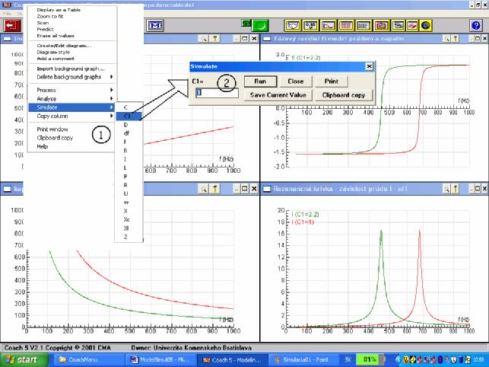Open the Model window with the M icon
The image size is (489, 367).
(x=155, y=25)
